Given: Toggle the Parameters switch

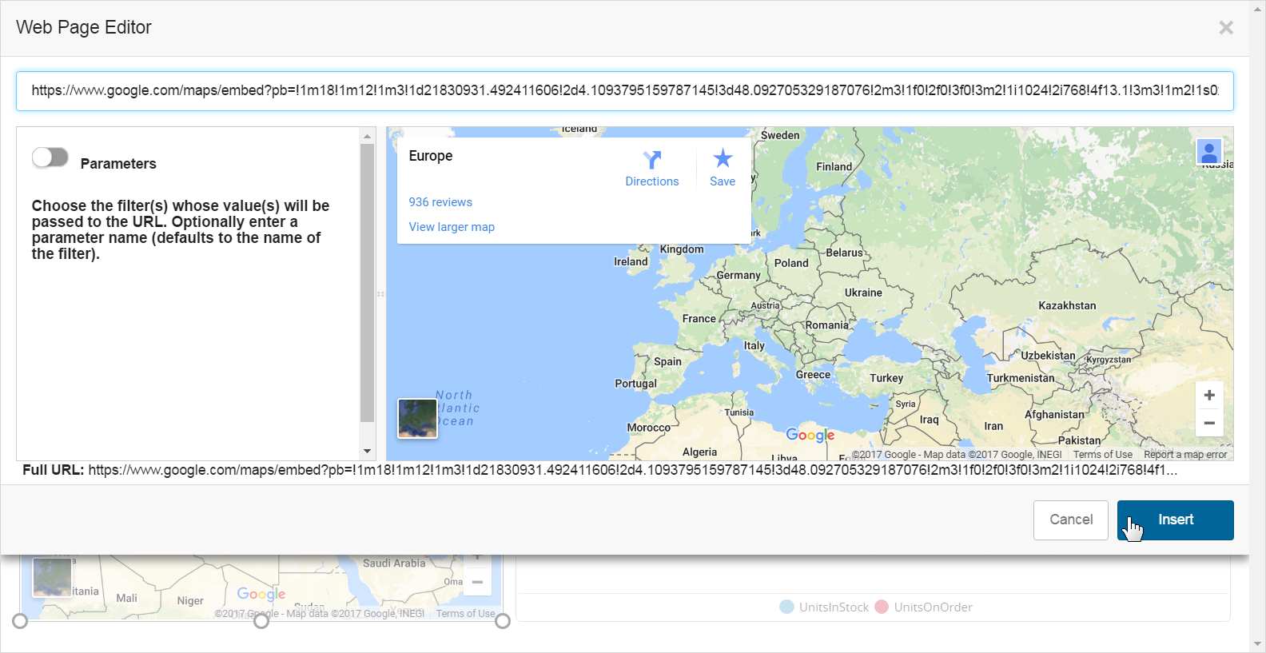Looking at the screenshot, I should (x=50, y=157).
